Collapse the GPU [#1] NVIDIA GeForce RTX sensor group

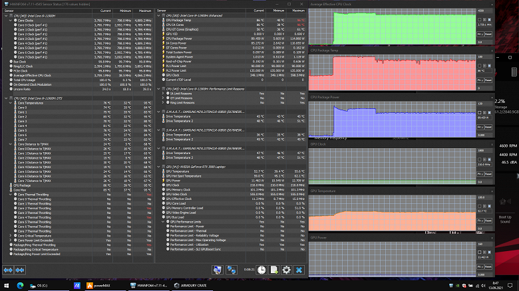tap(159, 167)
